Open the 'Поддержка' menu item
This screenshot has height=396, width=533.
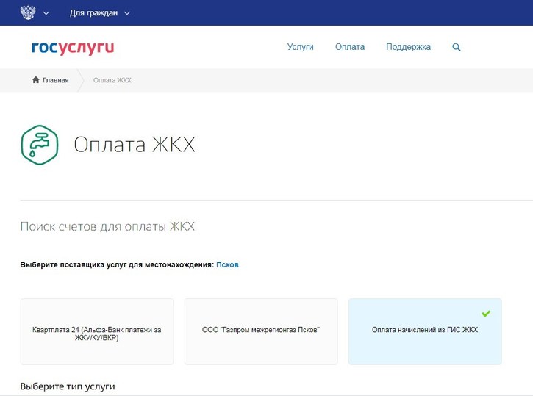click(408, 47)
